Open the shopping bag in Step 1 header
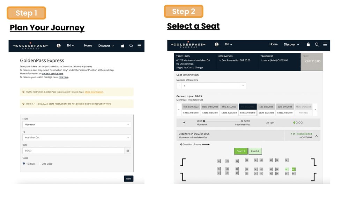Viewport: 349px width, 200px height. point(122,46)
